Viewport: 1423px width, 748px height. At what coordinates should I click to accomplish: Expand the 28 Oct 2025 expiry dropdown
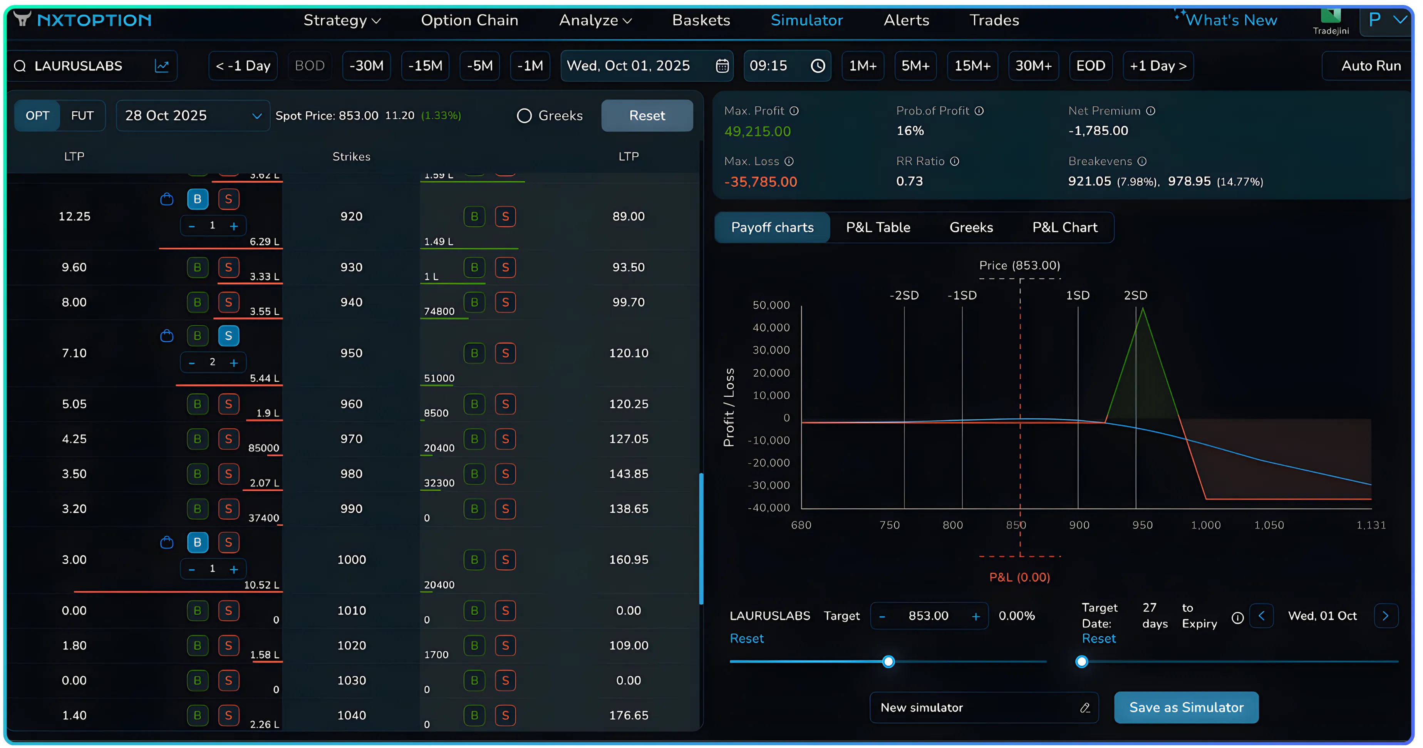256,116
